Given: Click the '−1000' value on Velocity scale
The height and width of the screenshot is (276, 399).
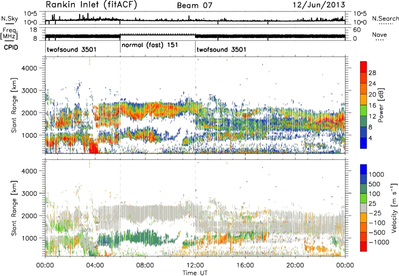Looking at the screenshot, I should (379, 242).
